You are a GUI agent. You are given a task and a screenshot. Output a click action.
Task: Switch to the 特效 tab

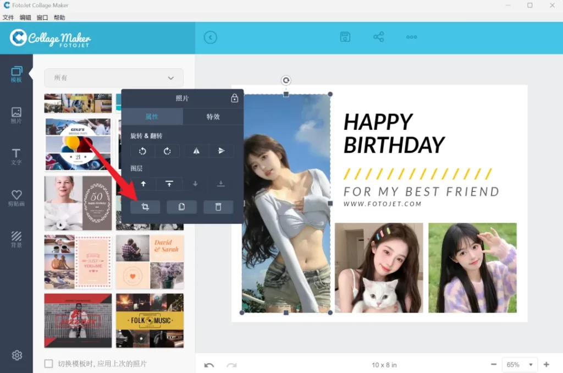213,117
